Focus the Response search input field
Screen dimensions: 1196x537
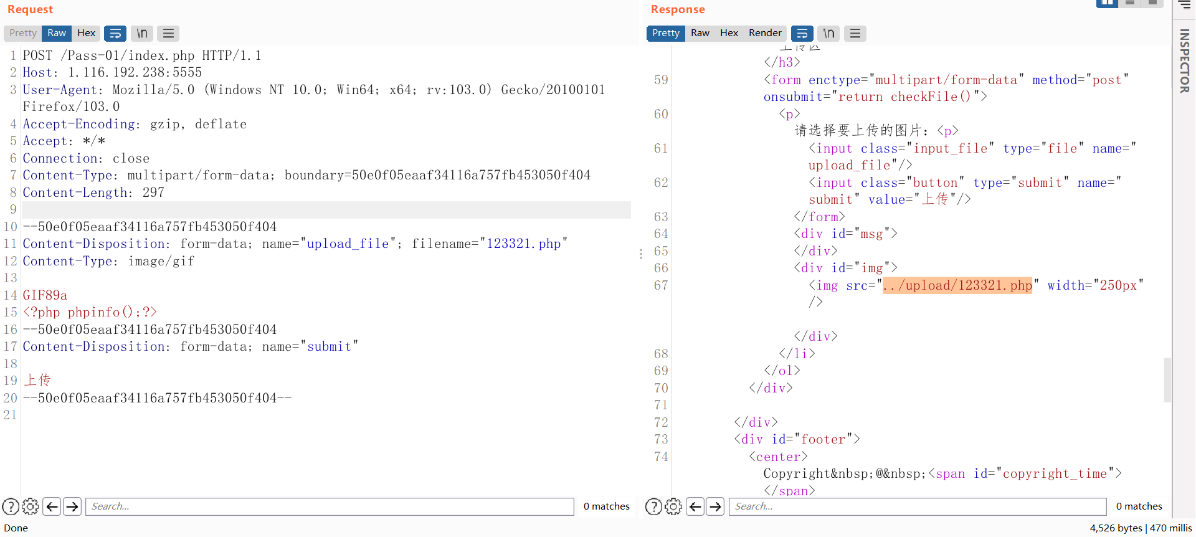coord(918,506)
